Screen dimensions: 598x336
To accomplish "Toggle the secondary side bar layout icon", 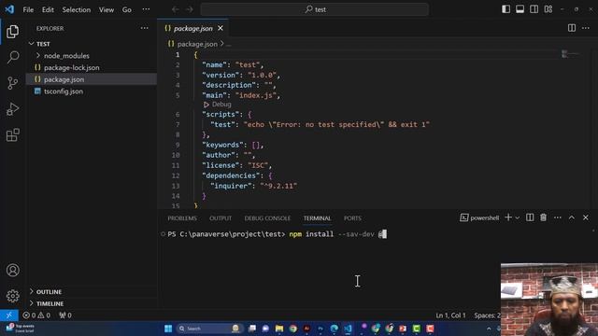I will (x=534, y=9).
